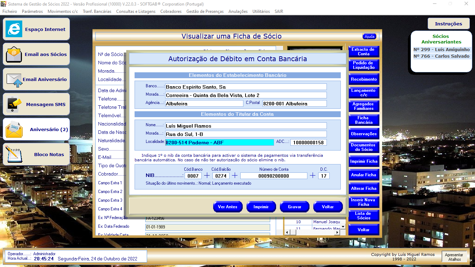Screen dimensions: 475x267
Task: Click the Banco name input field
Action: pos(245,87)
